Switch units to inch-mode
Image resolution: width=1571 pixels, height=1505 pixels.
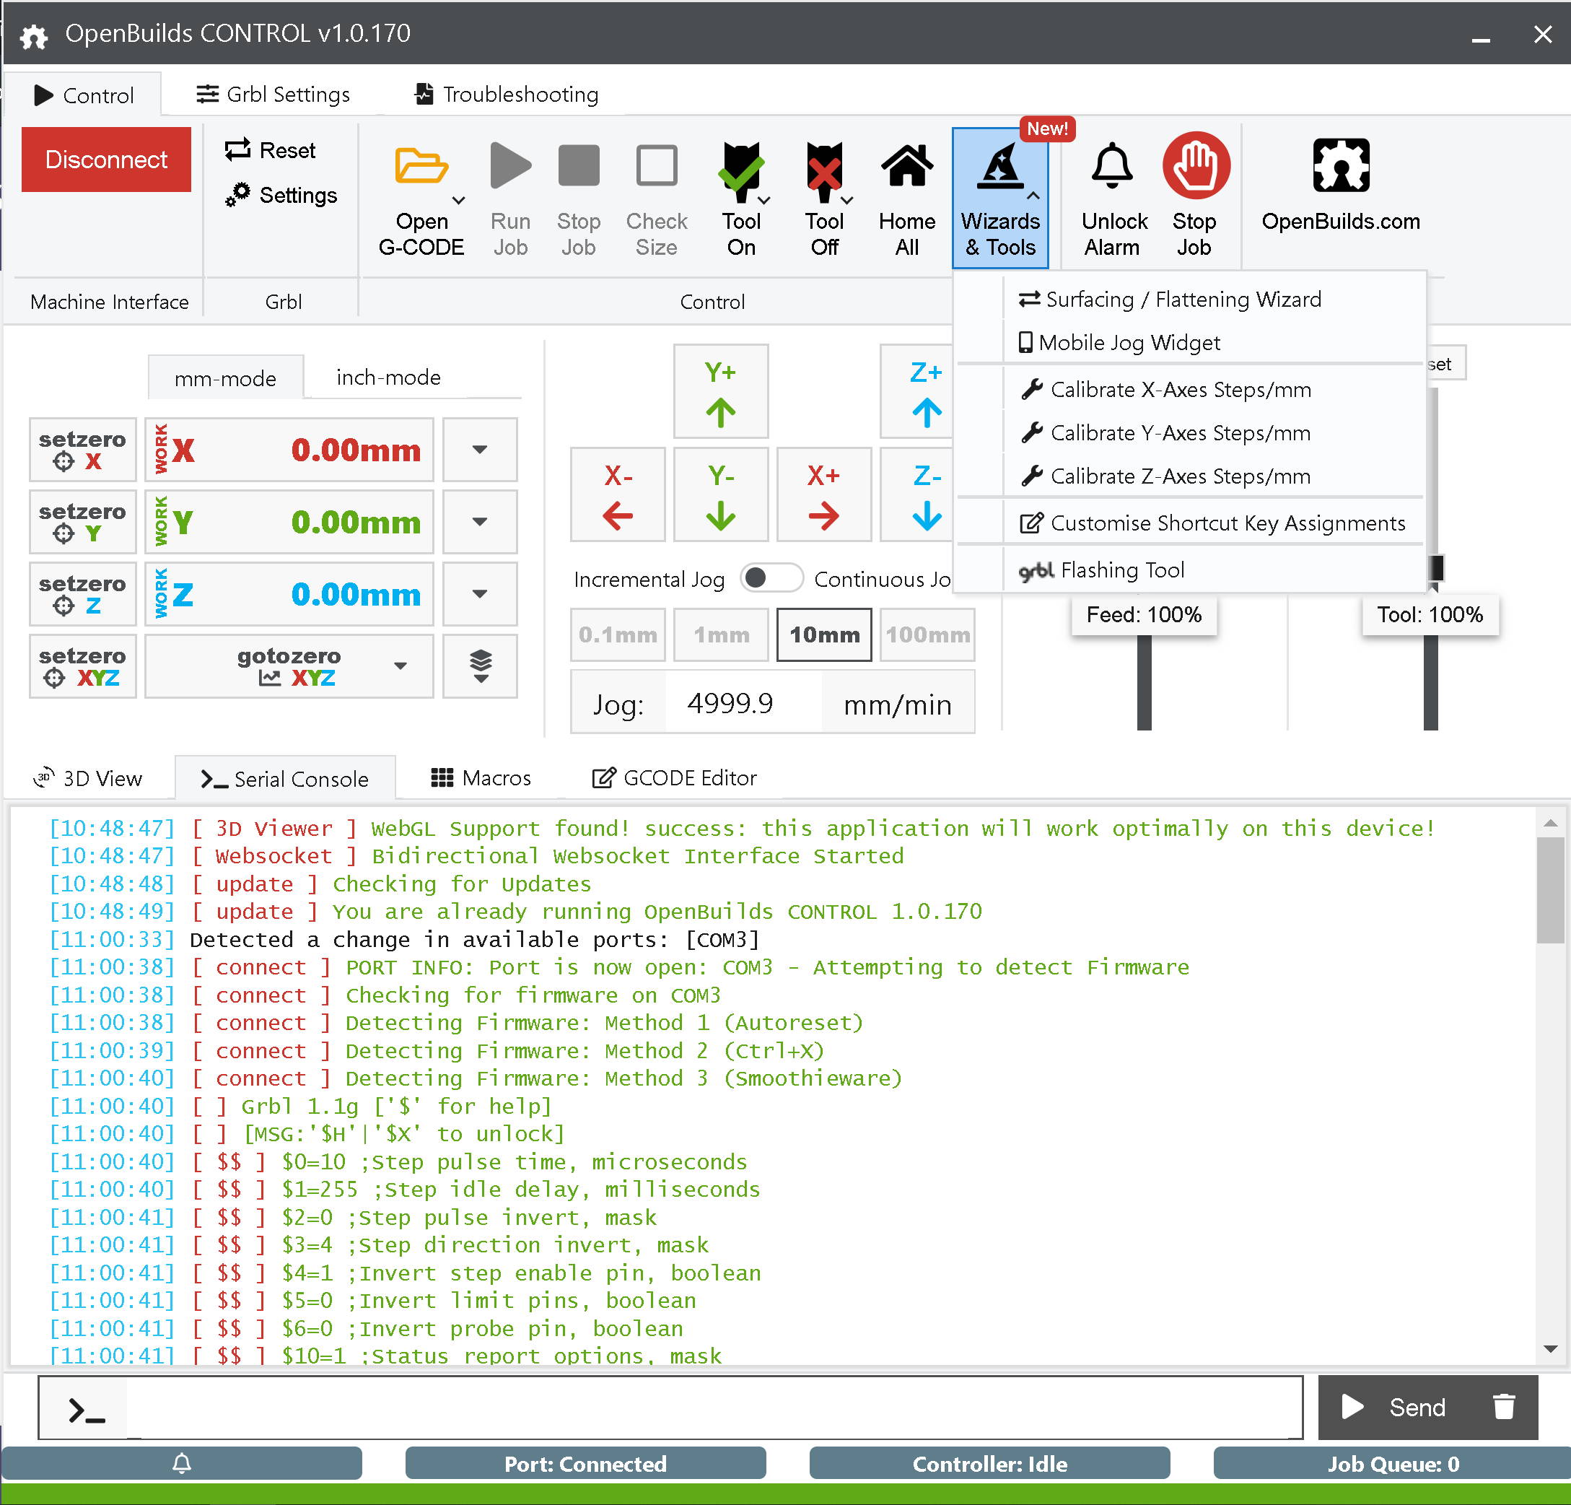click(x=388, y=377)
